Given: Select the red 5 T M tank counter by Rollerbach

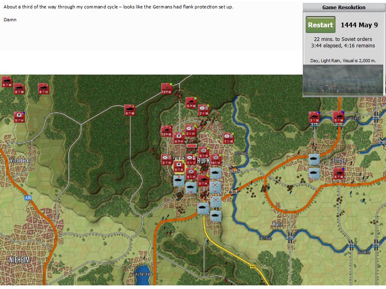Looking at the screenshot, I should point(339,117).
